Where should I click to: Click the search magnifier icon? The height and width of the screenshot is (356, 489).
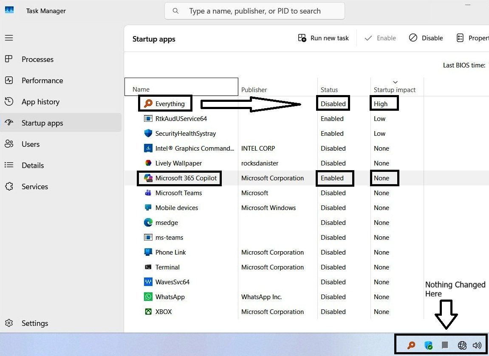click(175, 11)
